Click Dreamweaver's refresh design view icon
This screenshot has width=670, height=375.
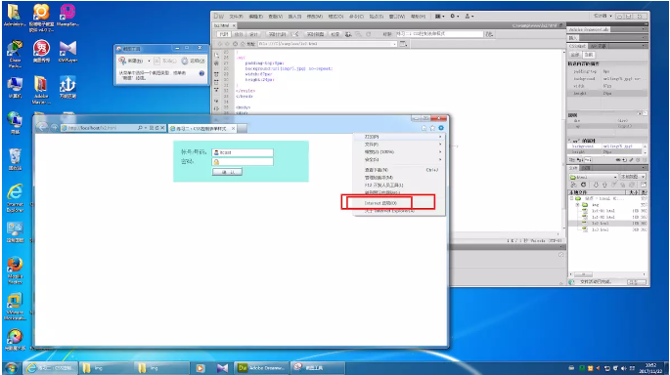point(369,34)
